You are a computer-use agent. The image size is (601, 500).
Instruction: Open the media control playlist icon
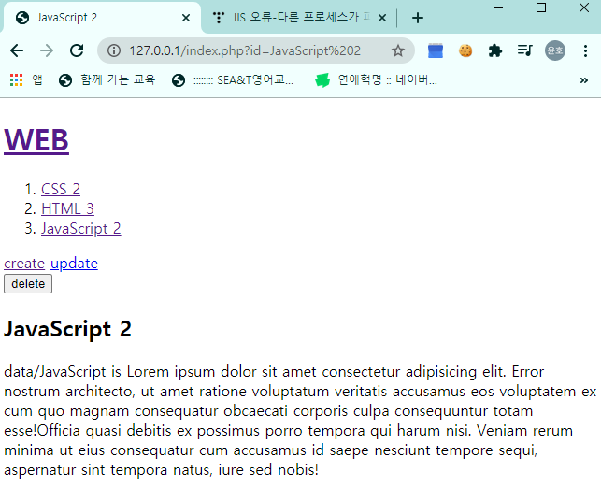pos(524,50)
